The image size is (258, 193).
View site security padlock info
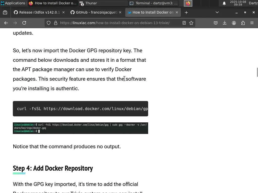(56, 23)
